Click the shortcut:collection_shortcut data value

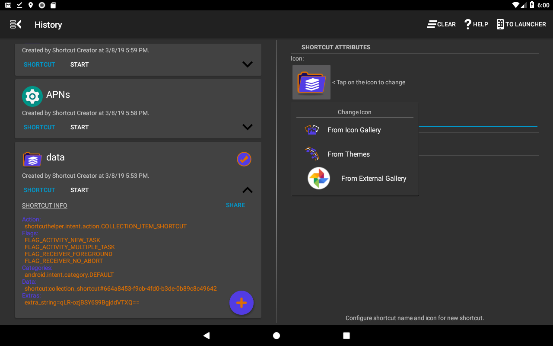(x=121, y=288)
